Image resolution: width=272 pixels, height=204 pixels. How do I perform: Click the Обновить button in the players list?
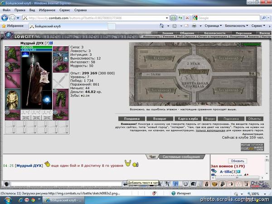[238, 161]
